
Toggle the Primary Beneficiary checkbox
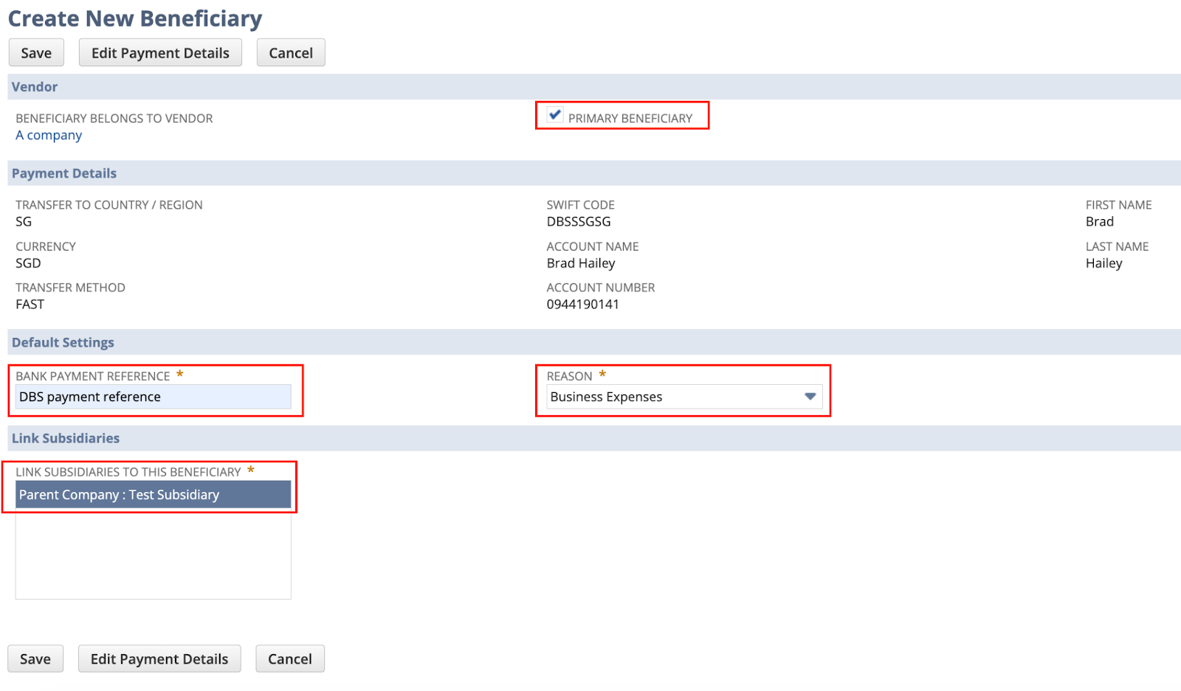click(555, 115)
